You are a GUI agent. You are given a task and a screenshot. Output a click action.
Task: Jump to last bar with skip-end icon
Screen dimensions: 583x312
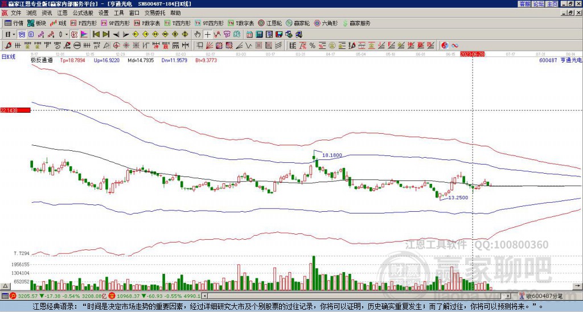pyautogui.click(x=106, y=35)
